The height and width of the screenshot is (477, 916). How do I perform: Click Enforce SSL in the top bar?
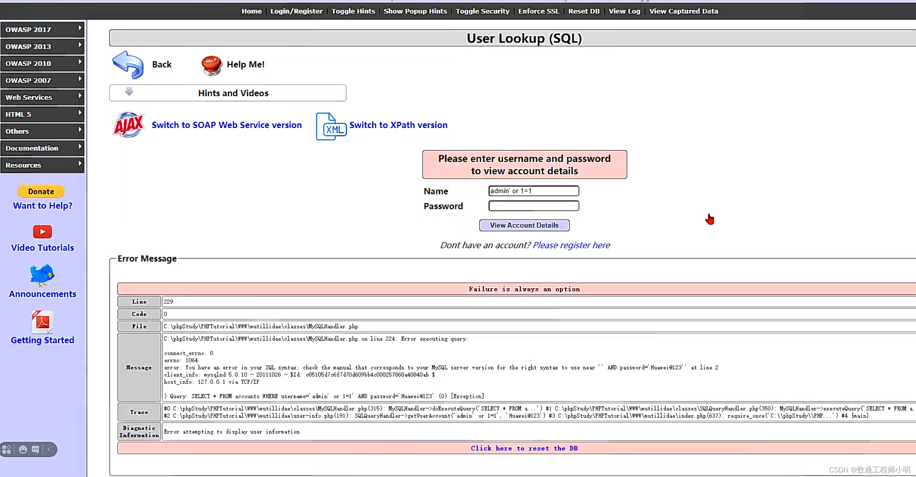538,11
